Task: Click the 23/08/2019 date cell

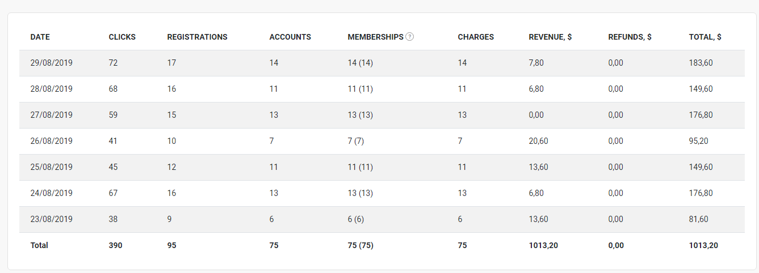Action: click(x=52, y=219)
